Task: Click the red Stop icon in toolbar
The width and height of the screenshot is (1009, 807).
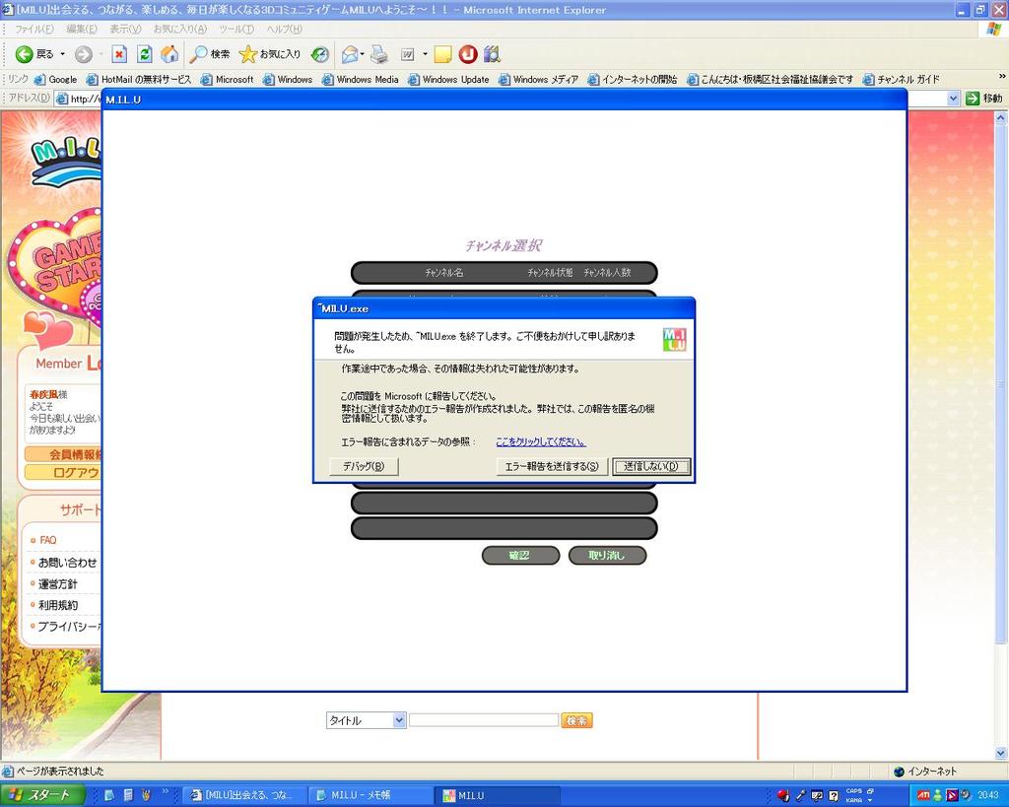Action: tap(119, 54)
